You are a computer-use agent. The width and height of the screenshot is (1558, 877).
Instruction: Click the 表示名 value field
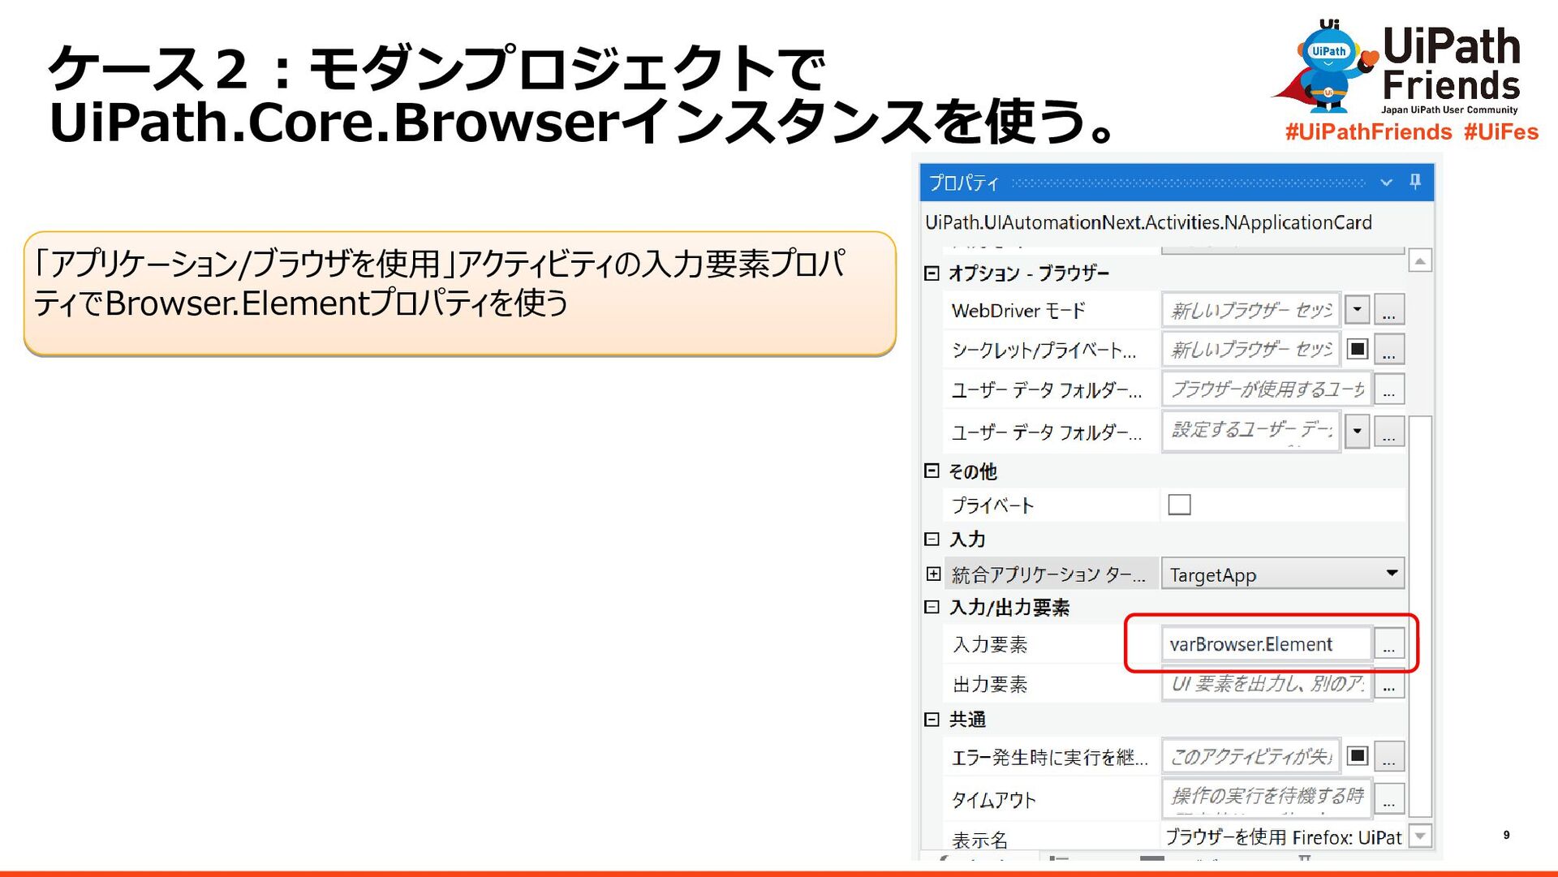(x=1283, y=836)
